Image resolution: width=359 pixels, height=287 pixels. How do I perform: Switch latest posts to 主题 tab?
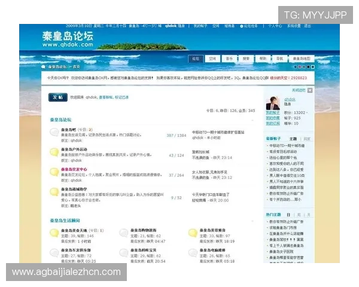pos(293,139)
